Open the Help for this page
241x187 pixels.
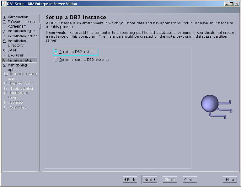pyautogui.click(x=230, y=179)
